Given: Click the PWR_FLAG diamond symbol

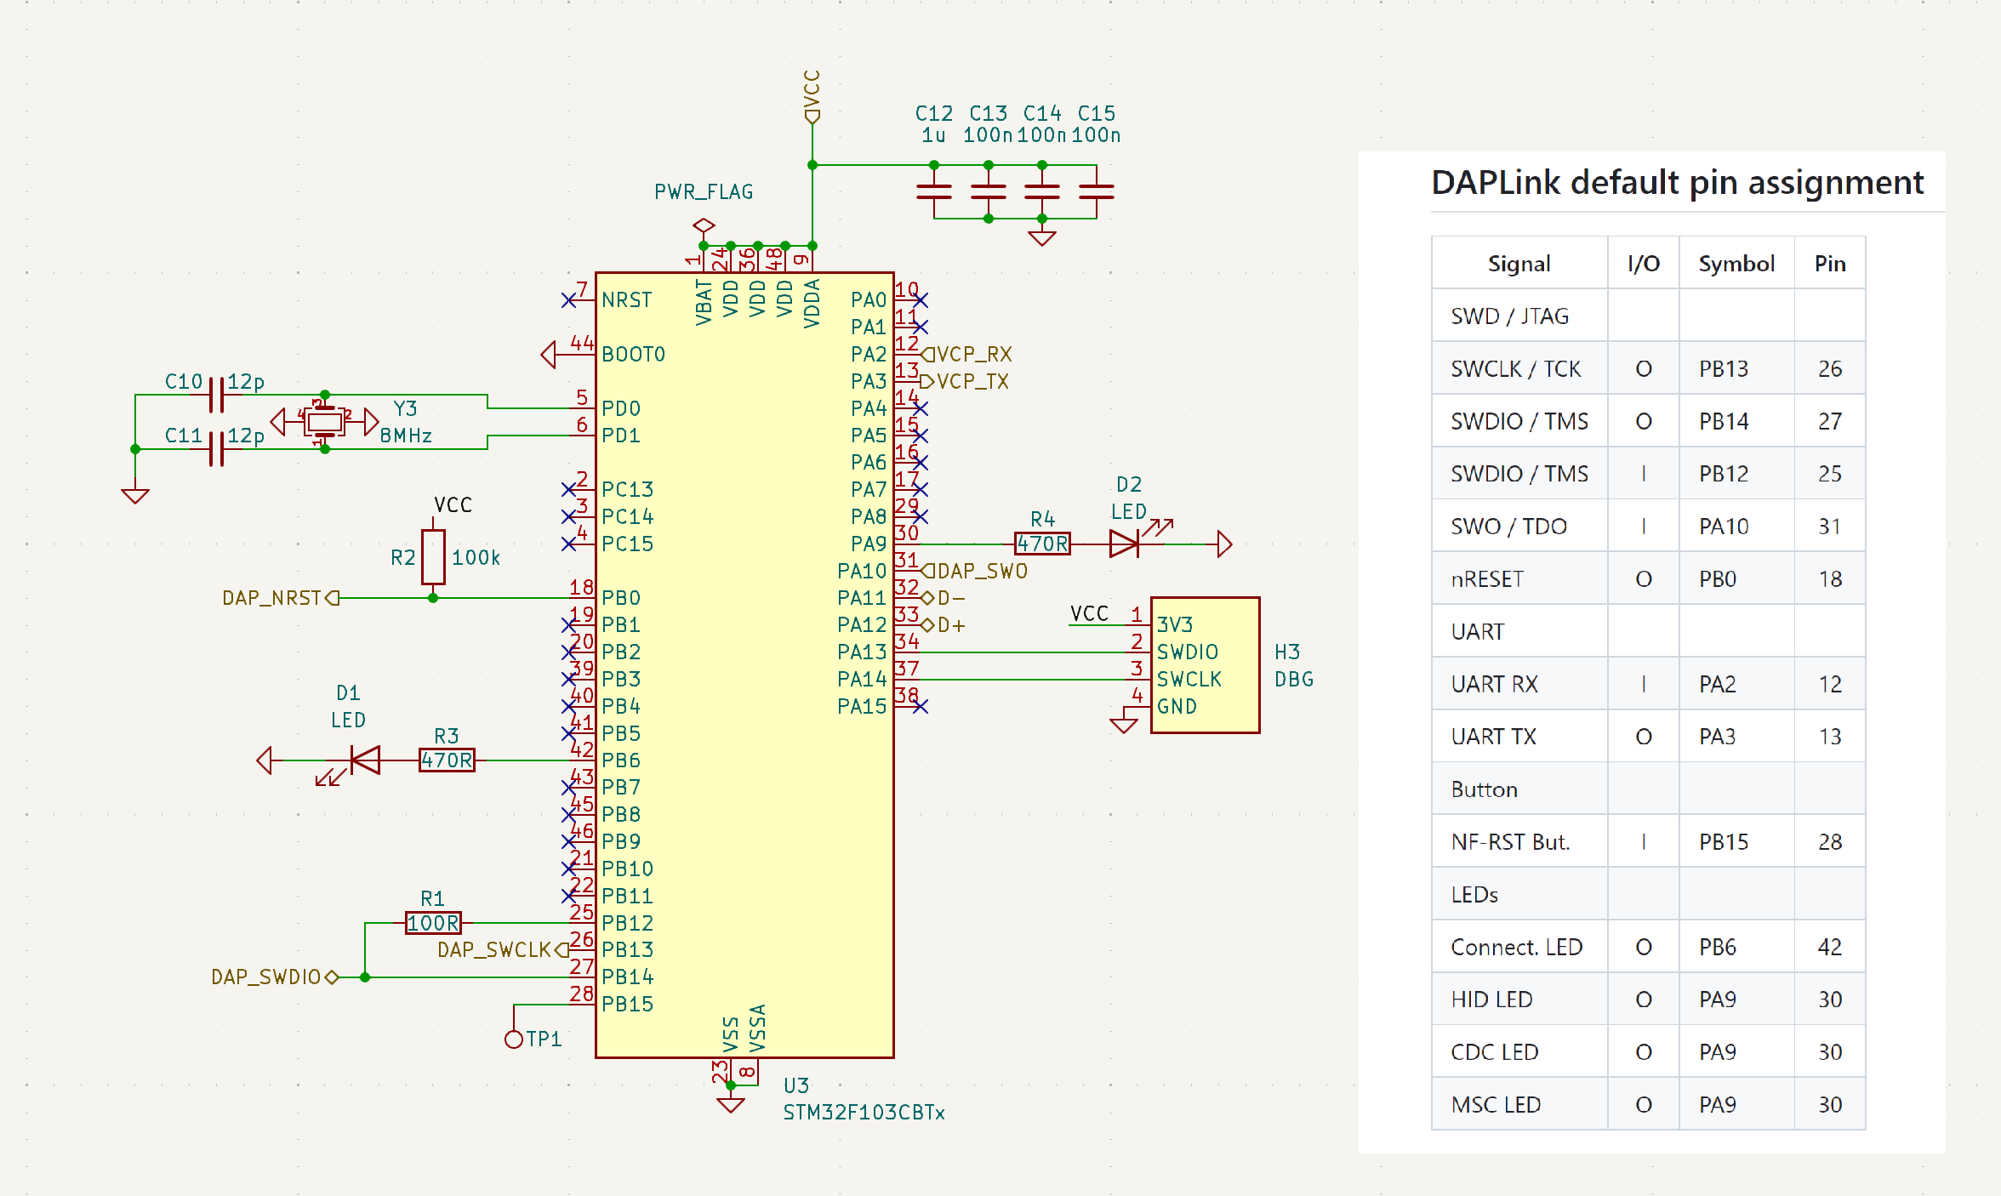Looking at the screenshot, I should (x=704, y=226).
